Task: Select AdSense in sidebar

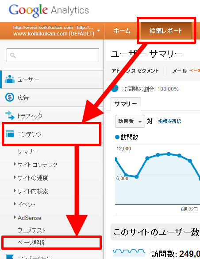Action: coord(29,218)
